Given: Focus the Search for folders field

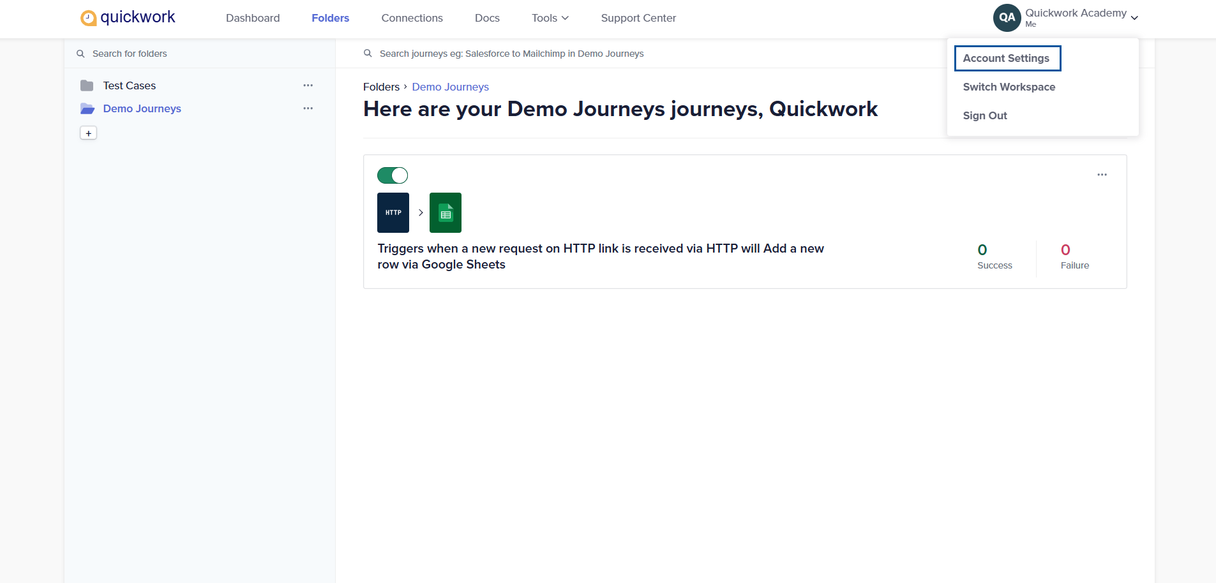Looking at the screenshot, I should 200,54.
